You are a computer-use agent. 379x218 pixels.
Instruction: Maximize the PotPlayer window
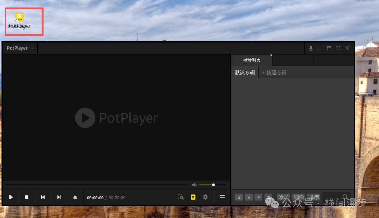pos(329,48)
